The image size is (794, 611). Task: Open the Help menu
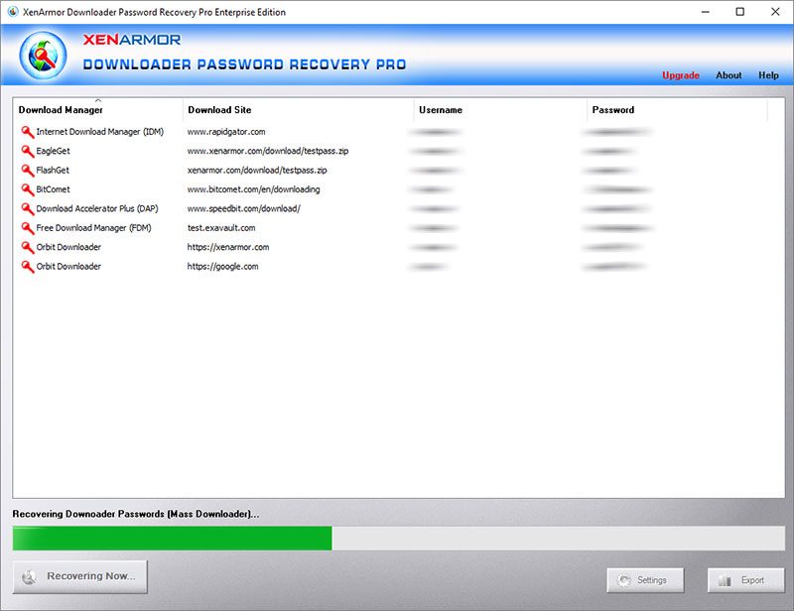coord(768,75)
